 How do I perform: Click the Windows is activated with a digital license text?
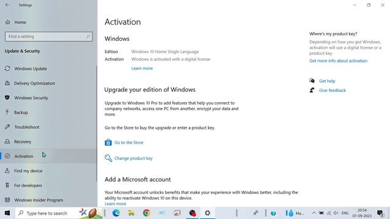pos(171,59)
